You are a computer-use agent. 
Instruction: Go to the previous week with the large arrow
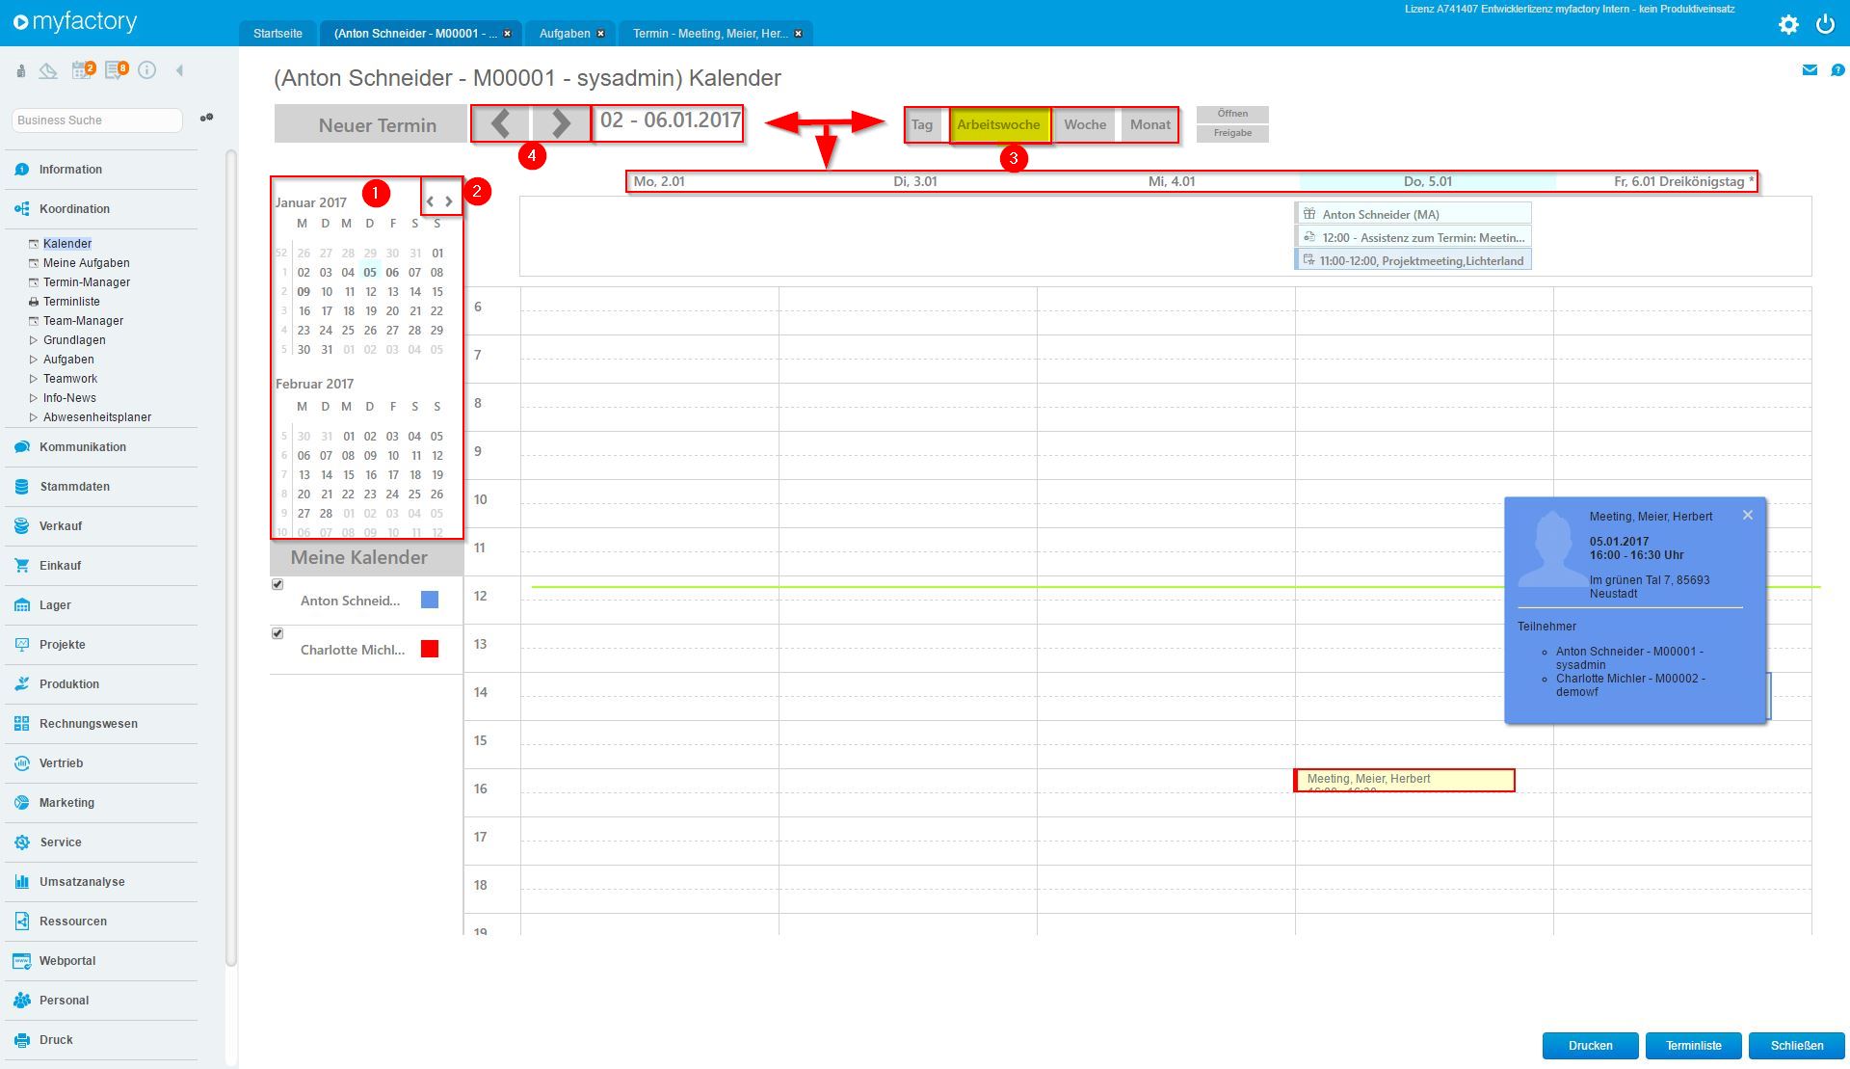coord(501,123)
